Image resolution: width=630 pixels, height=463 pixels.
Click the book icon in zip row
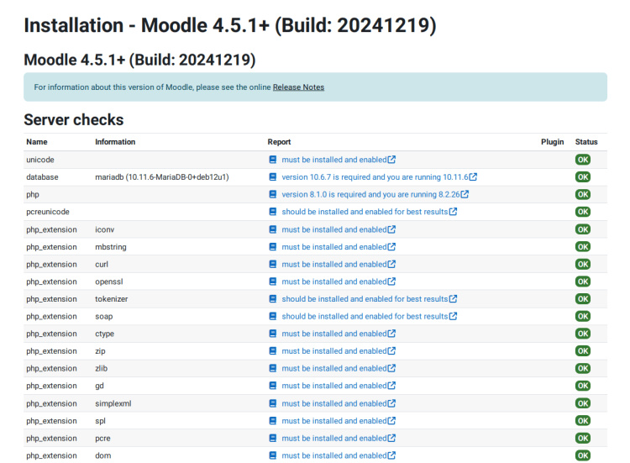272,351
